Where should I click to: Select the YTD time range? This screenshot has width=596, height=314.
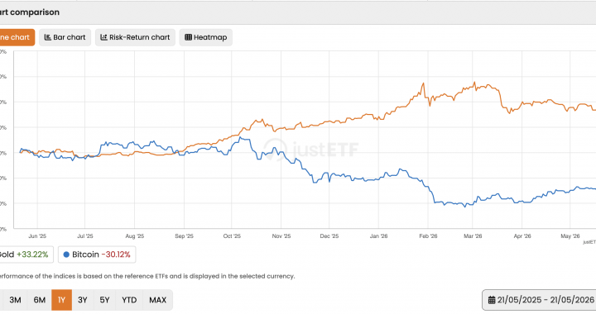coord(129,300)
